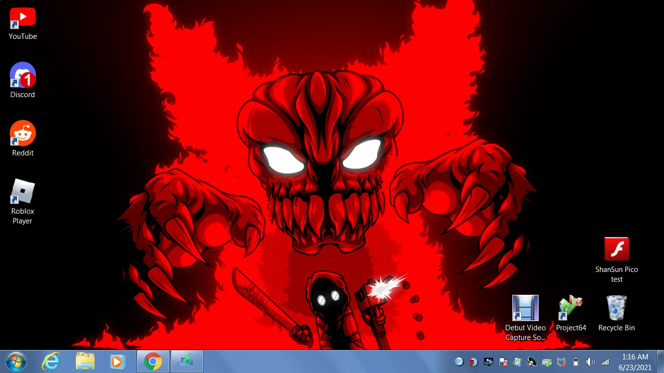Open the network signal tray icon
Viewport: 664px width, 373px height.
[x=605, y=362]
